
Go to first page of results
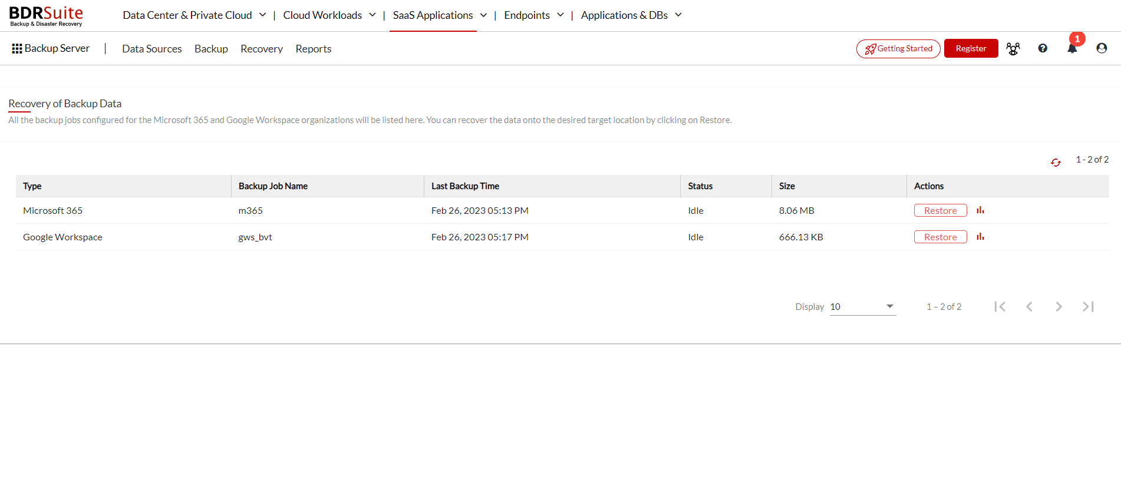click(1000, 306)
